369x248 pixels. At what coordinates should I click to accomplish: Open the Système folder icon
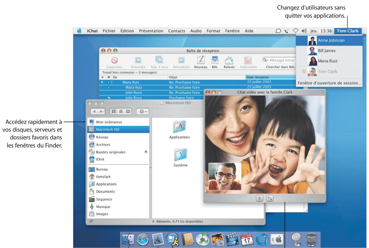point(180,155)
